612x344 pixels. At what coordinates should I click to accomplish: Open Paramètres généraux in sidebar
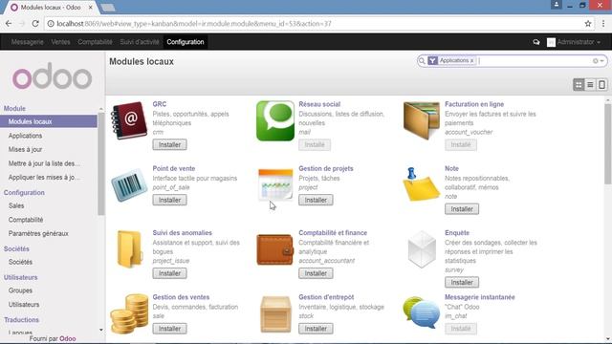click(x=38, y=233)
